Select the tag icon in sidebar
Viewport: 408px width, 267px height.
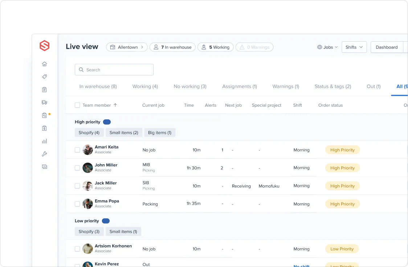click(x=44, y=77)
